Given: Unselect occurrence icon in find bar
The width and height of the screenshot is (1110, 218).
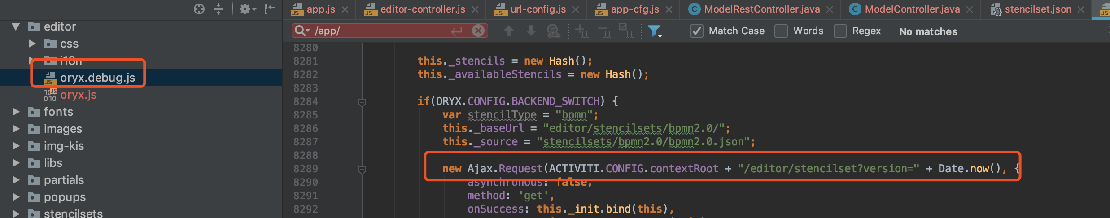Looking at the screenshot, I should click(x=604, y=31).
